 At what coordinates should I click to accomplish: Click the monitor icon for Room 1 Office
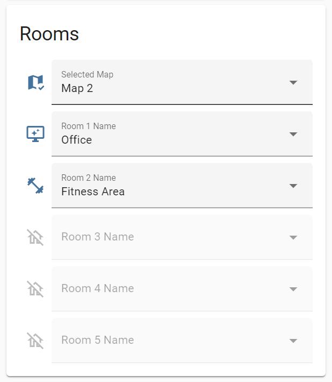click(35, 134)
